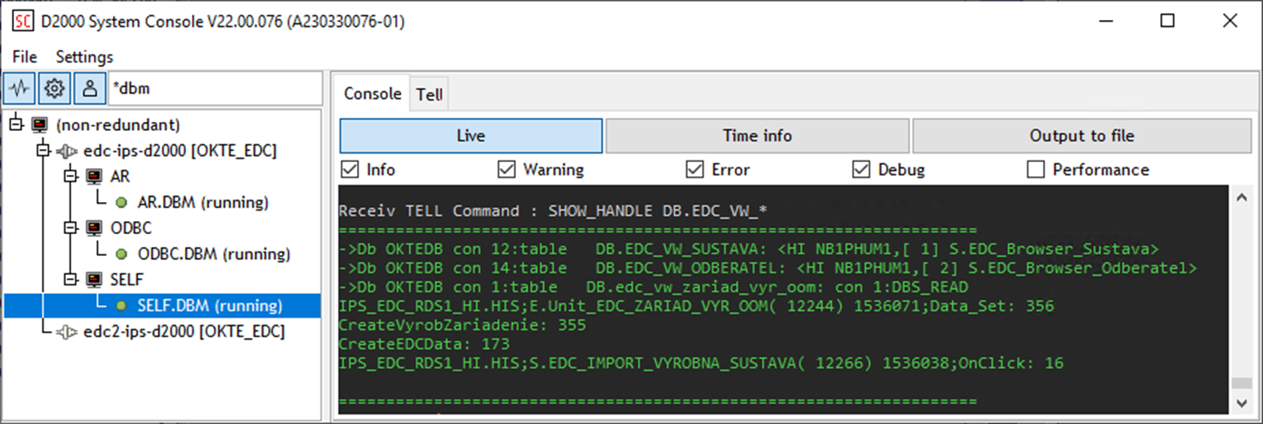
Task: Click the *dbm filter input field
Action: (x=213, y=88)
